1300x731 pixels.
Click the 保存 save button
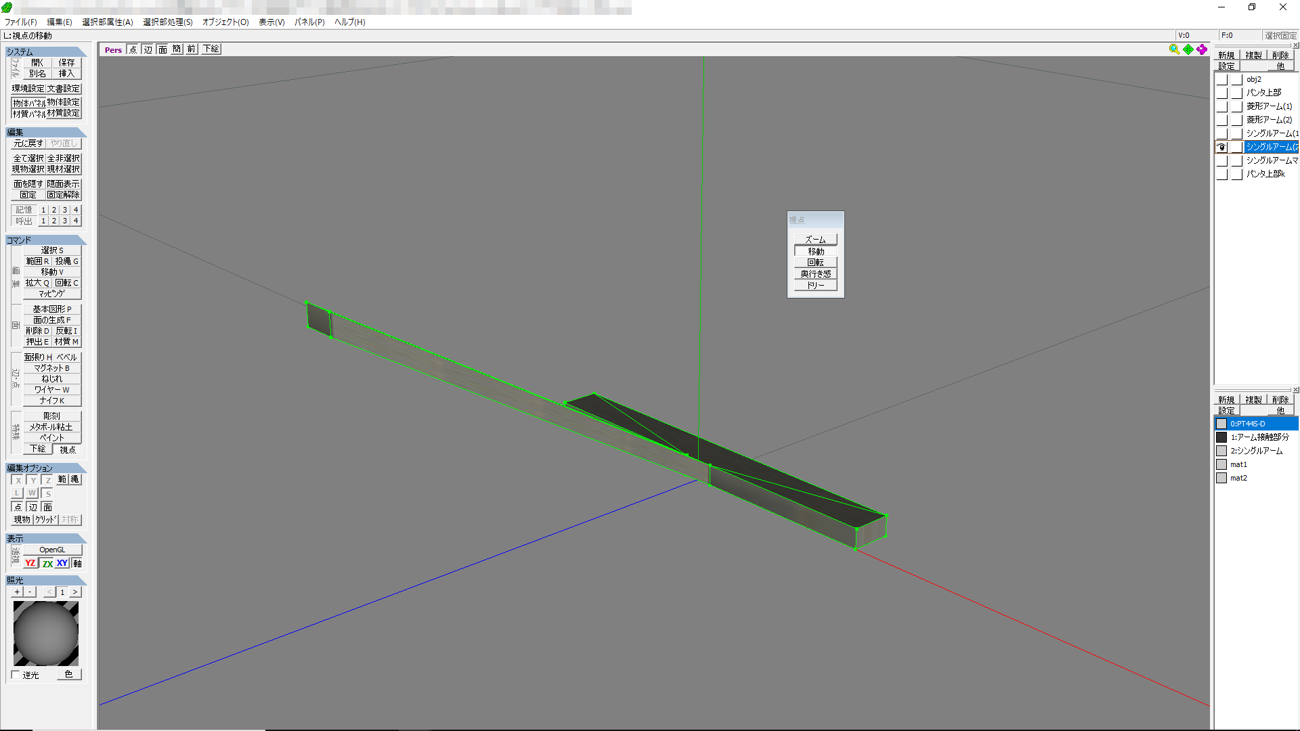(66, 63)
